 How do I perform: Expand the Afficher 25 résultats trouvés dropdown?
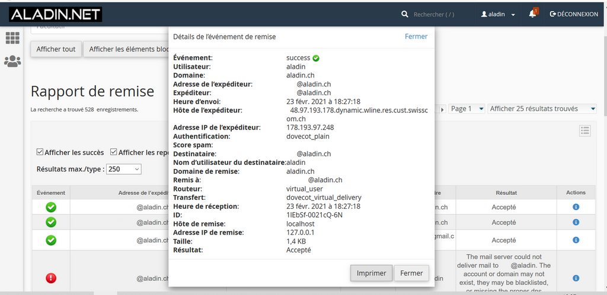point(542,109)
